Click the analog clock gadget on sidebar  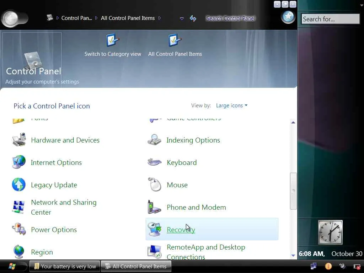[x=330, y=232]
